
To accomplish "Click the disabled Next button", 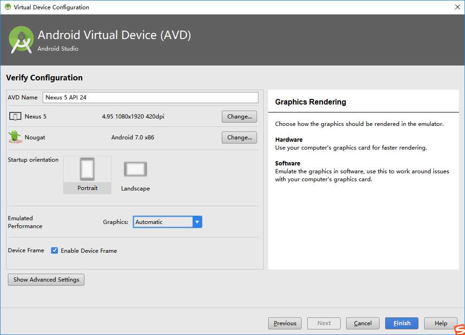I will click(324, 323).
